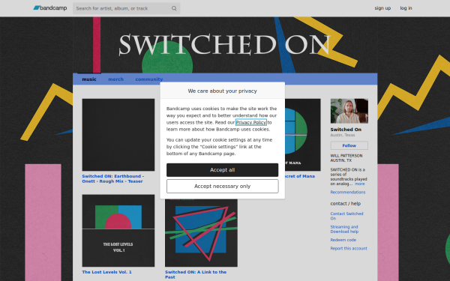Click Contact Switched On link
The image size is (450, 281).
coord(346,216)
